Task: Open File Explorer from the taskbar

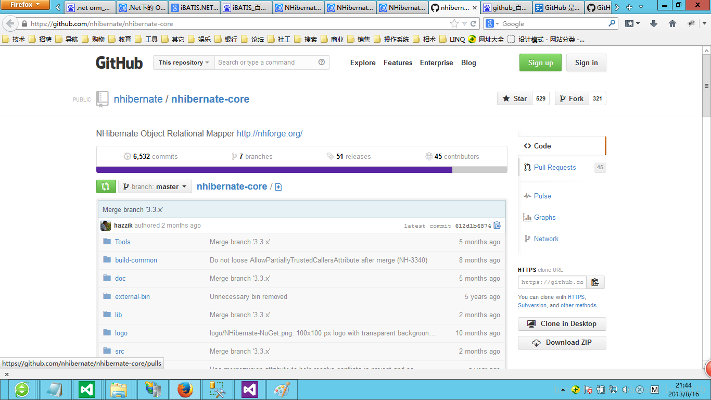Action: [119, 389]
